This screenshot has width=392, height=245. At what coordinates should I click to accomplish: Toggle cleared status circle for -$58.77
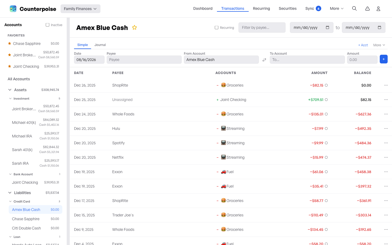pos(326,201)
